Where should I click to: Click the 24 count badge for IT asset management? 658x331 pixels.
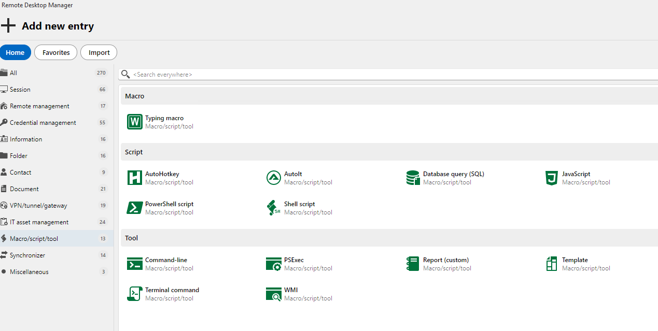103,222
